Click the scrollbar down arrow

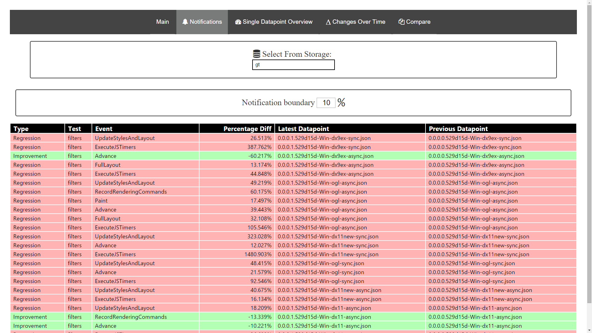(589, 330)
